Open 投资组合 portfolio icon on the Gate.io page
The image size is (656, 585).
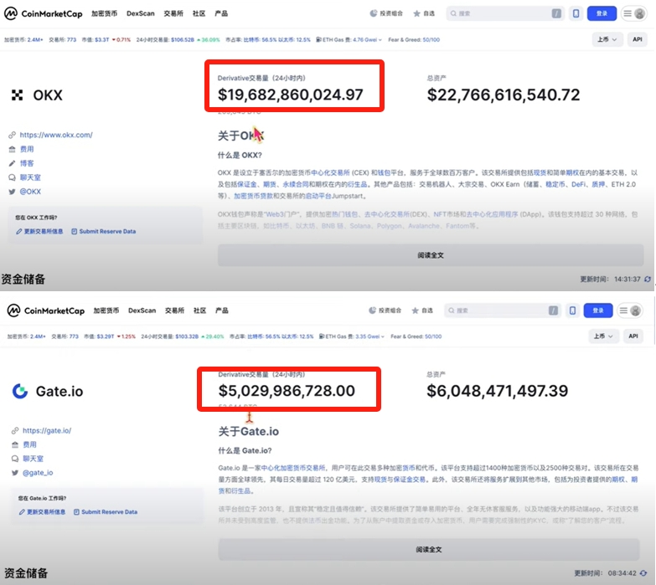click(x=385, y=310)
